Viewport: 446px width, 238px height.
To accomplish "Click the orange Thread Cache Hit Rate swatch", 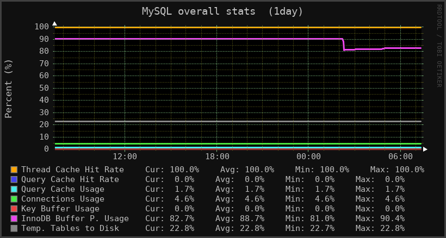I will [14, 170].
